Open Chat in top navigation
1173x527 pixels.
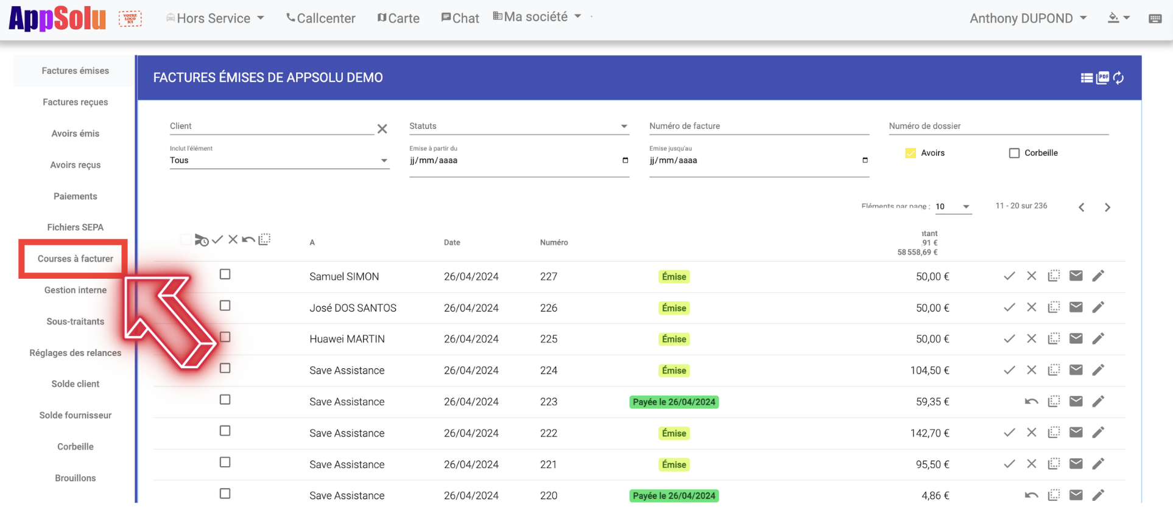point(460,18)
